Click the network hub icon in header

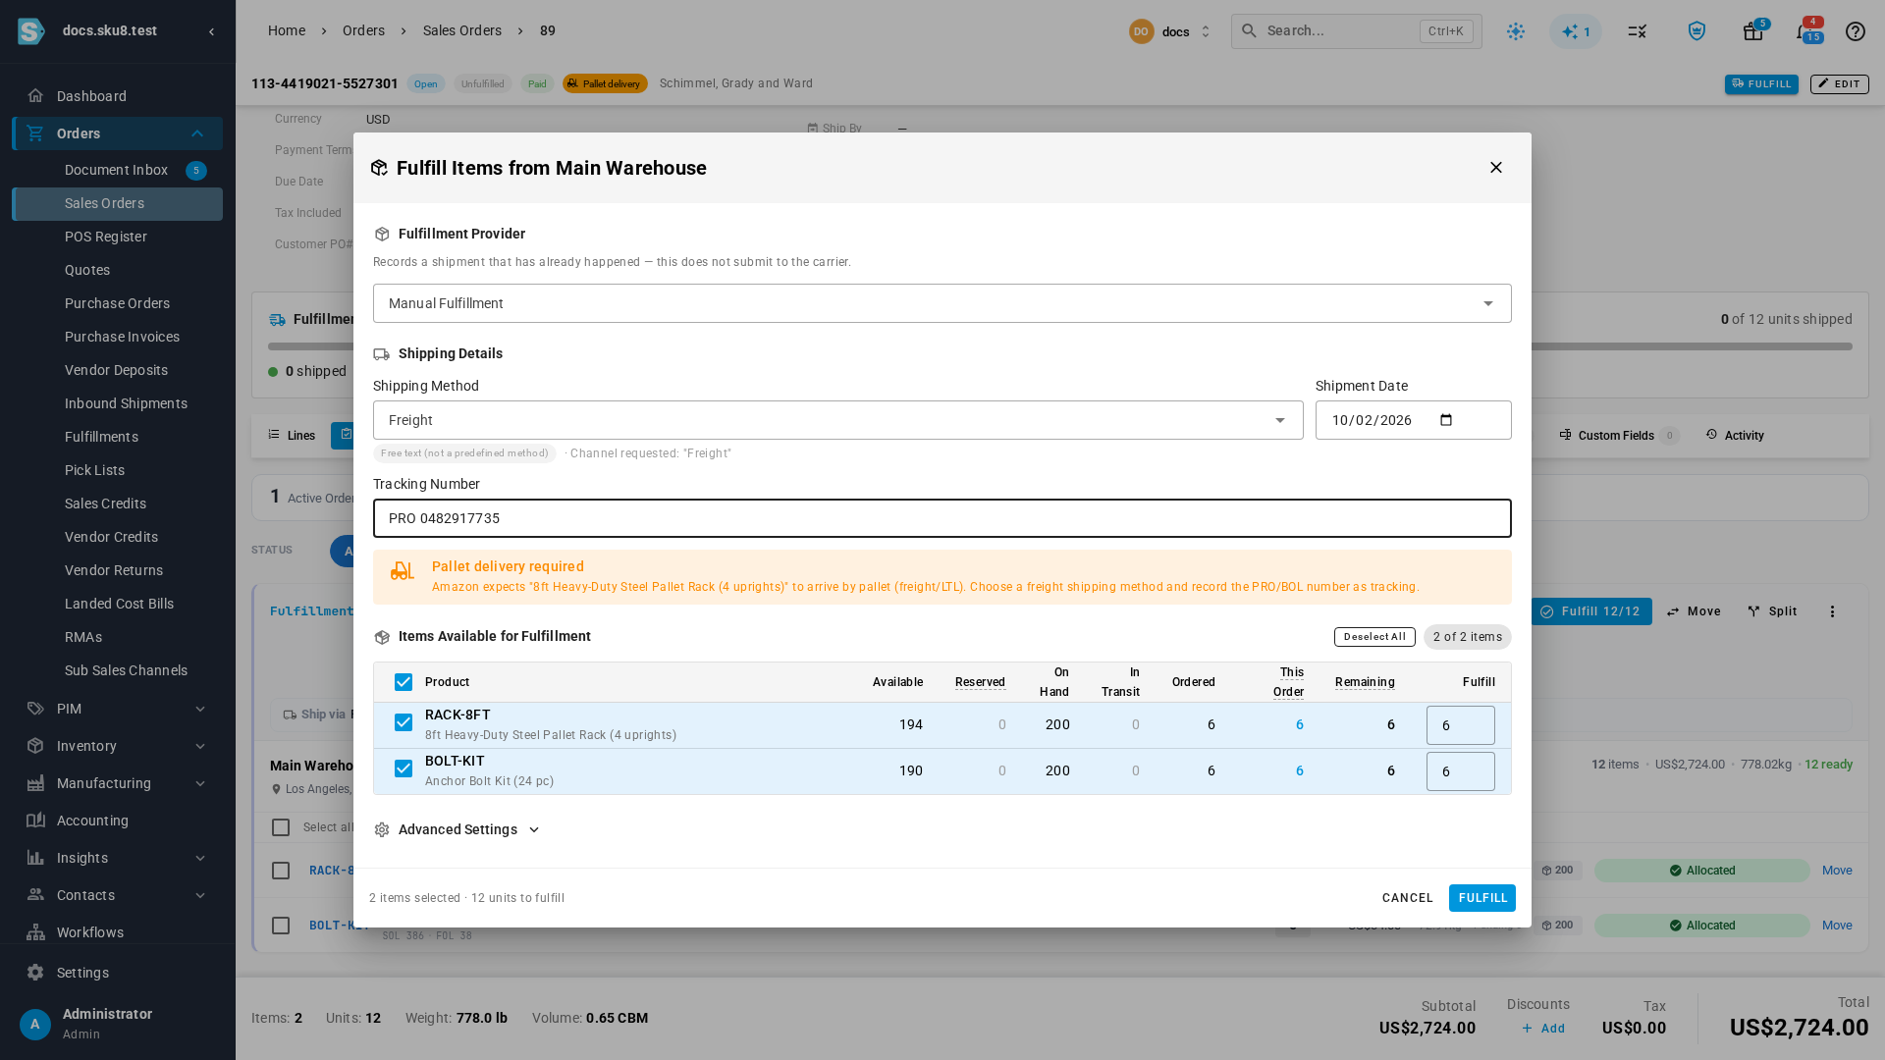pos(1516,31)
